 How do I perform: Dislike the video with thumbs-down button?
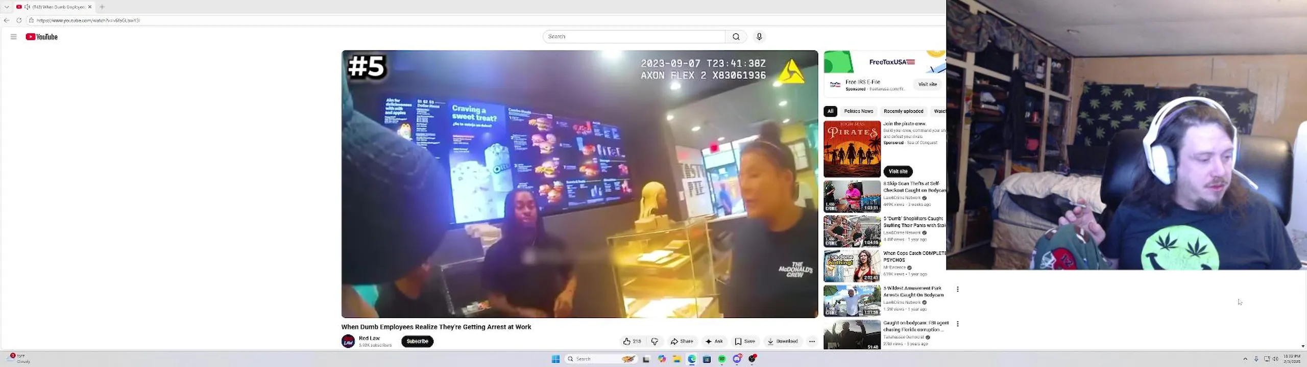point(655,342)
